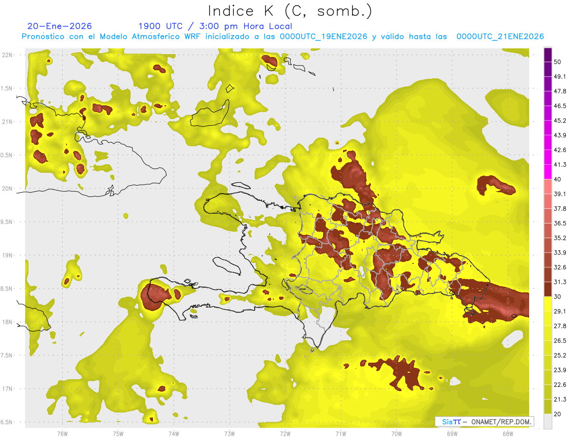Click the '76W' longitude axis label

tap(62, 434)
